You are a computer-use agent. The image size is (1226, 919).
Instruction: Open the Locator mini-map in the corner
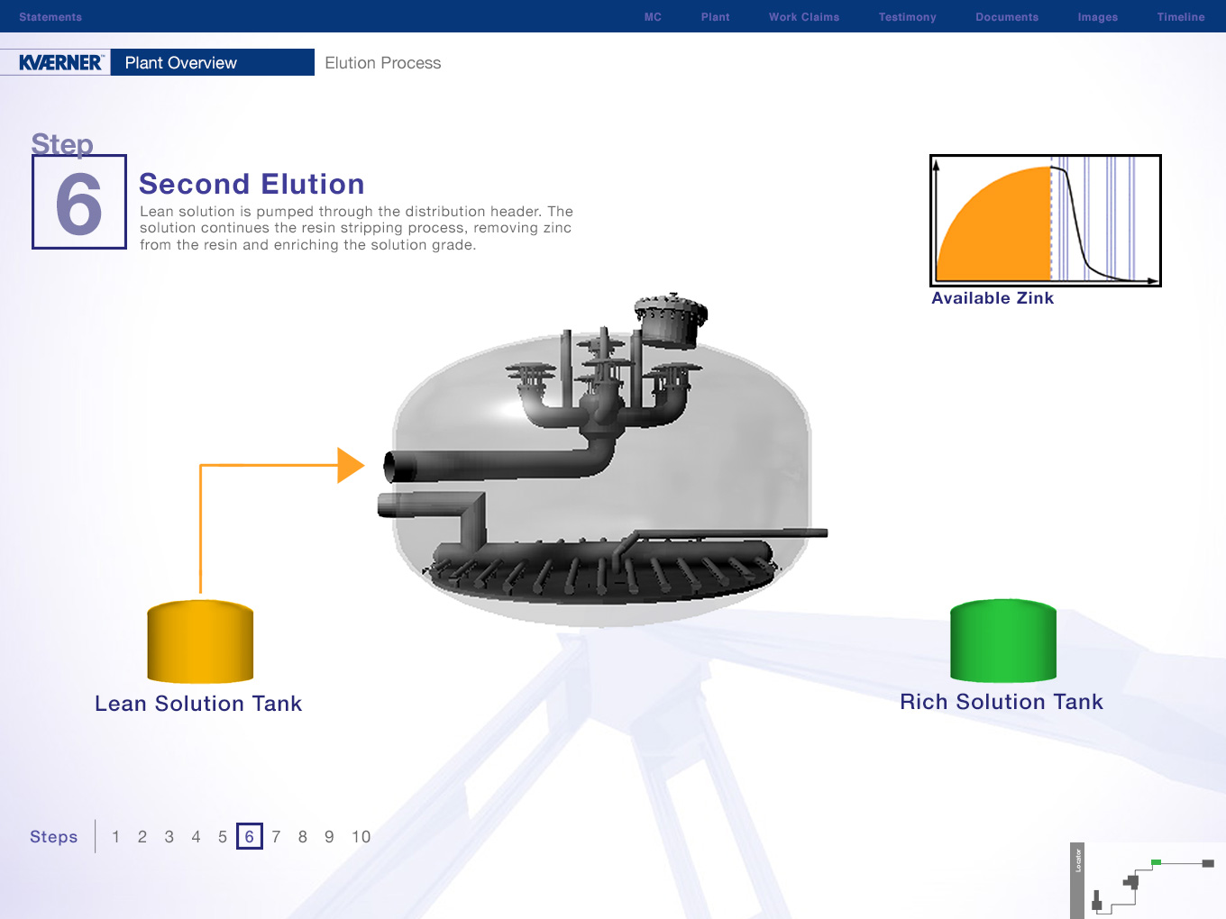coord(1147,880)
